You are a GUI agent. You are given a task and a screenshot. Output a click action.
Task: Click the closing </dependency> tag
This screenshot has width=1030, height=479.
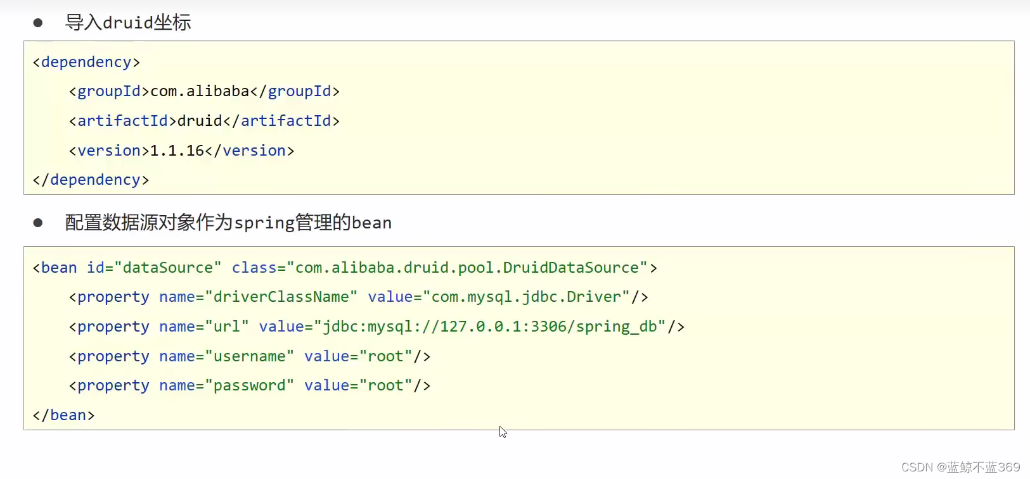(x=91, y=180)
